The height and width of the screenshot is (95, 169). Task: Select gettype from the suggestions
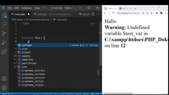58,45
